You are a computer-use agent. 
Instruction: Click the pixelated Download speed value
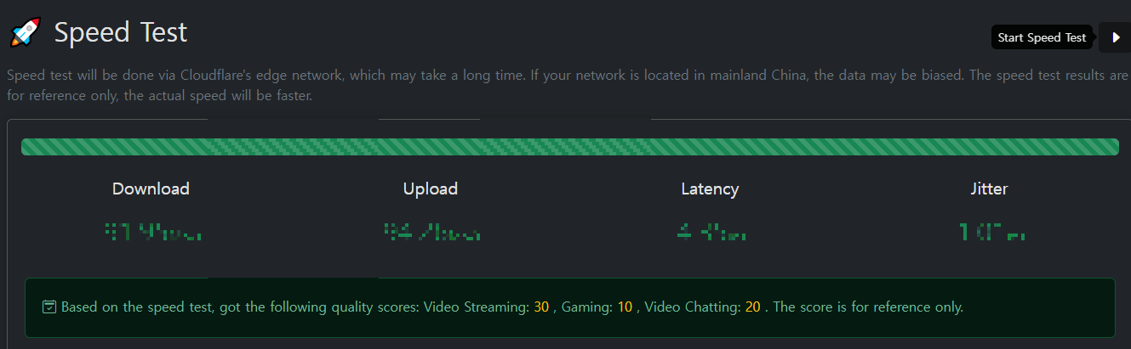(152, 231)
